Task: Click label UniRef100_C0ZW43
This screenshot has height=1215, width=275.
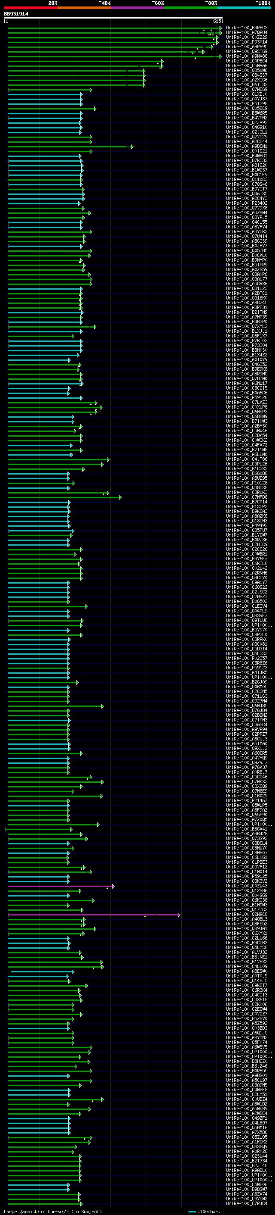Action: 246,886
